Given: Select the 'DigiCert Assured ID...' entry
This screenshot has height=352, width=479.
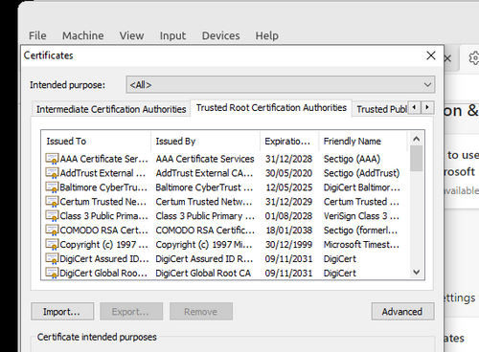Looking at the screenshot, I should [x=104, y=258].
